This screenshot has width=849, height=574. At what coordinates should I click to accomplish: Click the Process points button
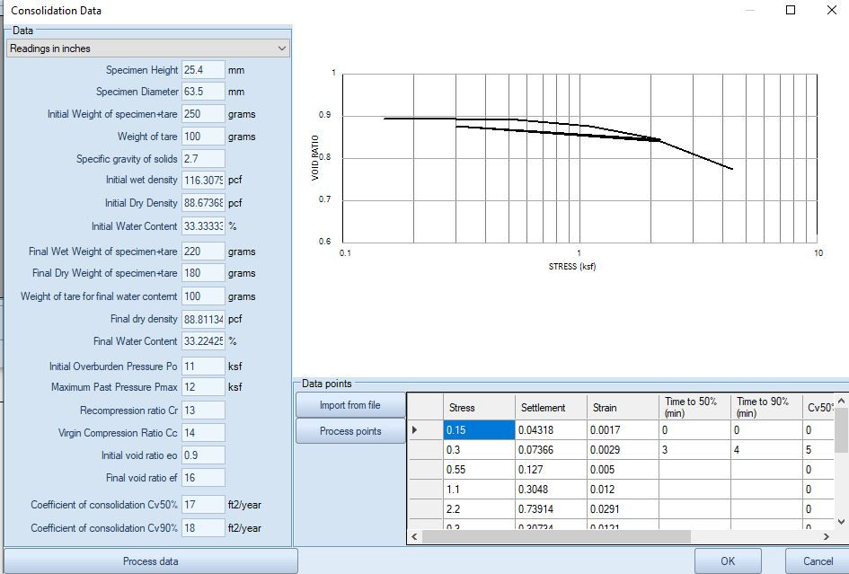click(350, 431)
